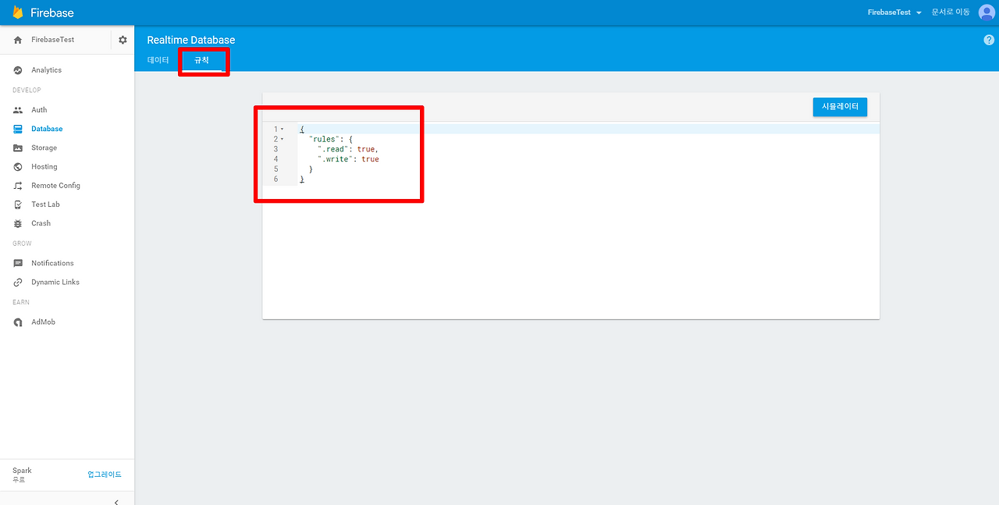This screenshot has width=999, height=505.
Task: Open the Storage section
Action: (x=44, y=148)
